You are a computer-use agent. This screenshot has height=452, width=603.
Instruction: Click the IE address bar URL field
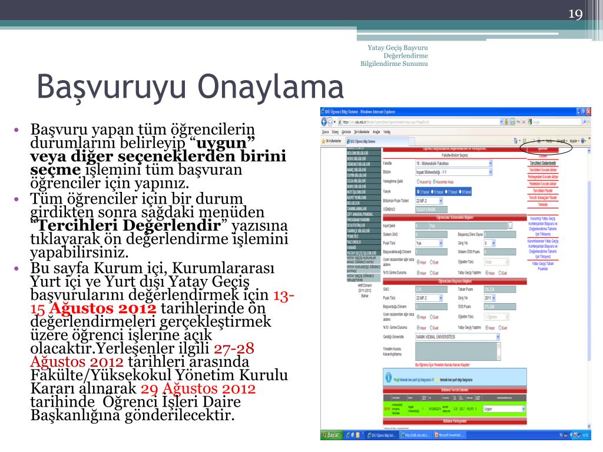point(419,122)
